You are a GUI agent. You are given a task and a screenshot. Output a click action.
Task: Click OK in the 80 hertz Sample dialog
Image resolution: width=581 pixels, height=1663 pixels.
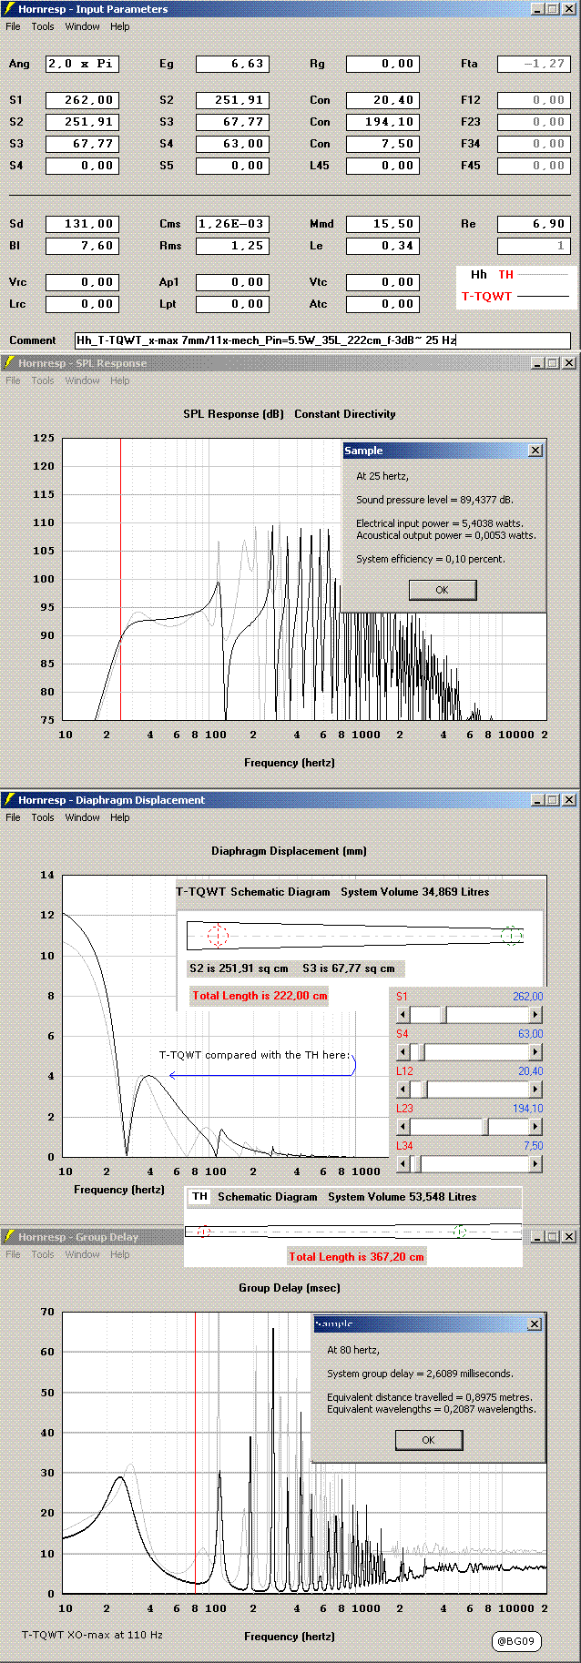point(428,1440)
